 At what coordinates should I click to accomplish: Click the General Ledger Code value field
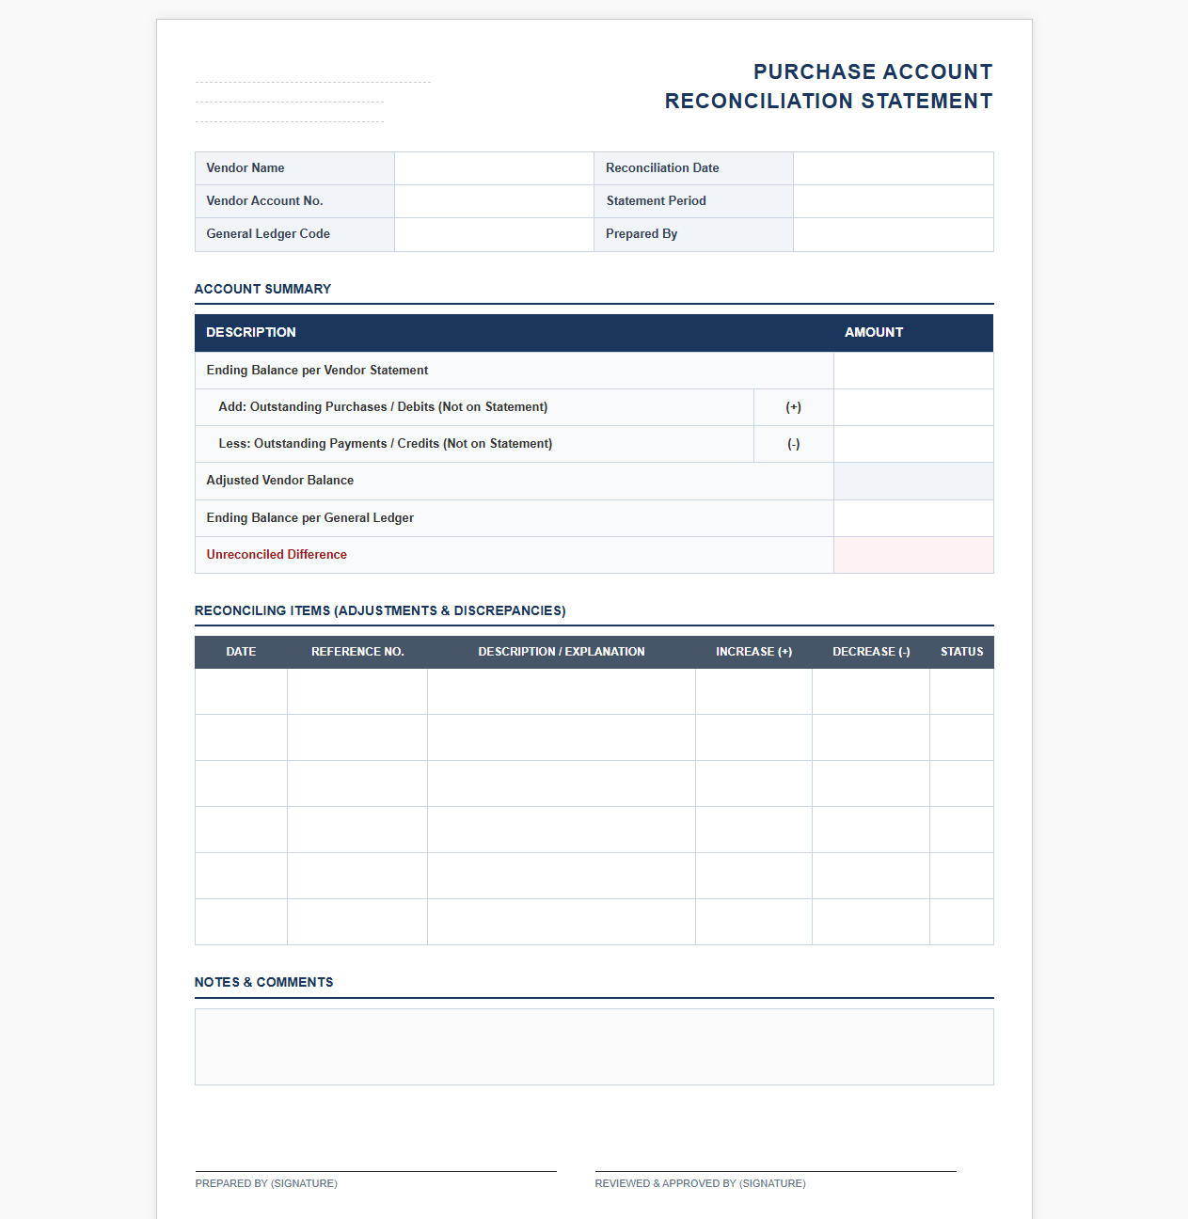click(x=494, y=234)
